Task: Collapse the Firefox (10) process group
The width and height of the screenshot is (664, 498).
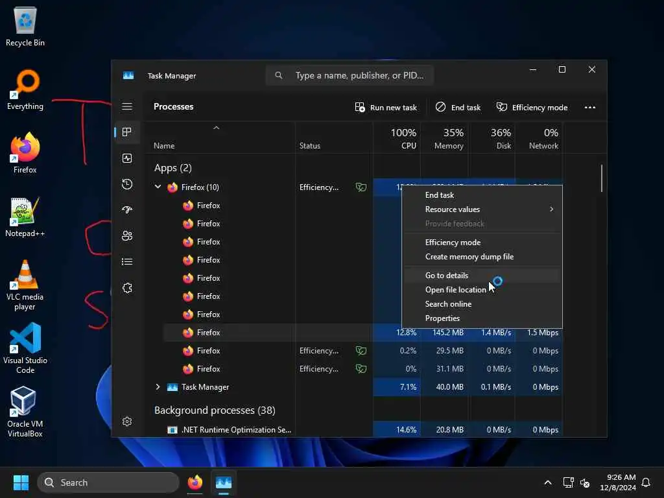Action: click(158, 187)
